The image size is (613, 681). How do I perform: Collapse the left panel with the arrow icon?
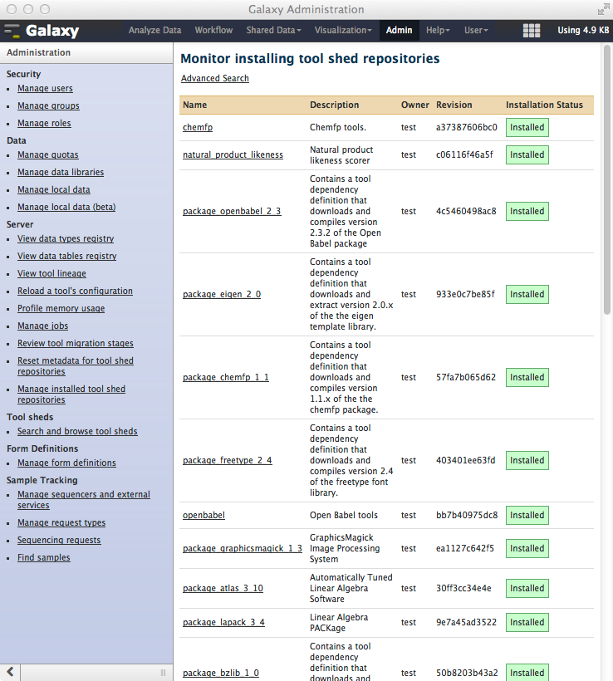coord(10,672)
